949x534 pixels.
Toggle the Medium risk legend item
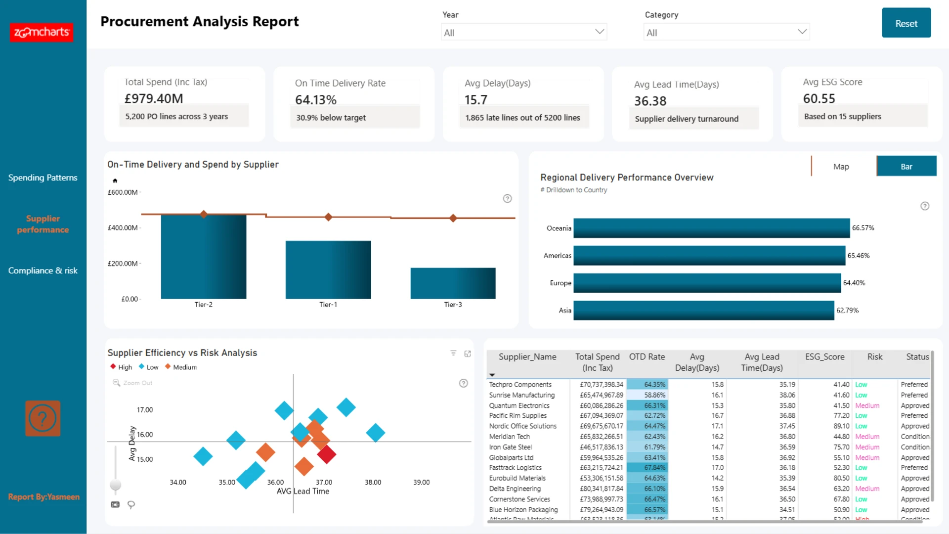pos(181,367)
